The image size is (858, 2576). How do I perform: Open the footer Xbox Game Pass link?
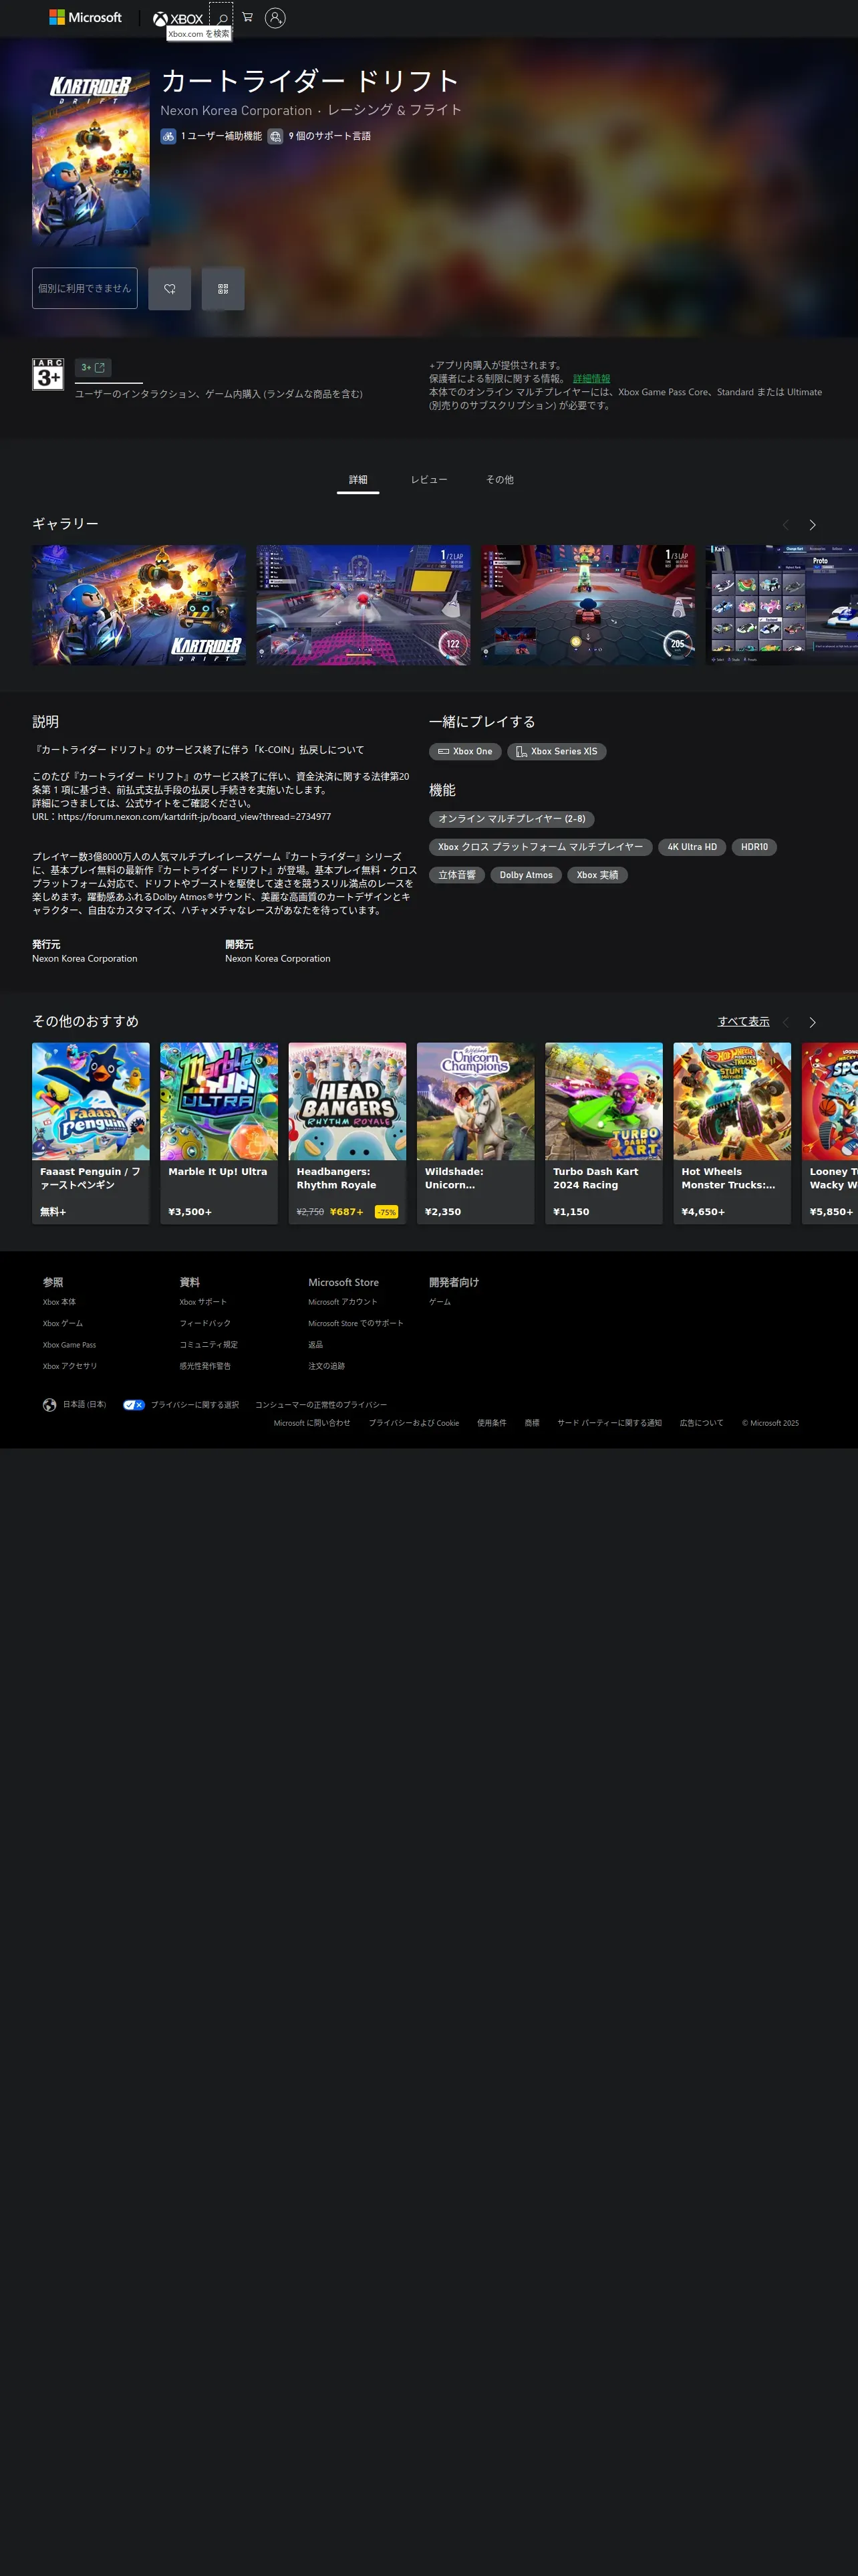(69, 1345)
